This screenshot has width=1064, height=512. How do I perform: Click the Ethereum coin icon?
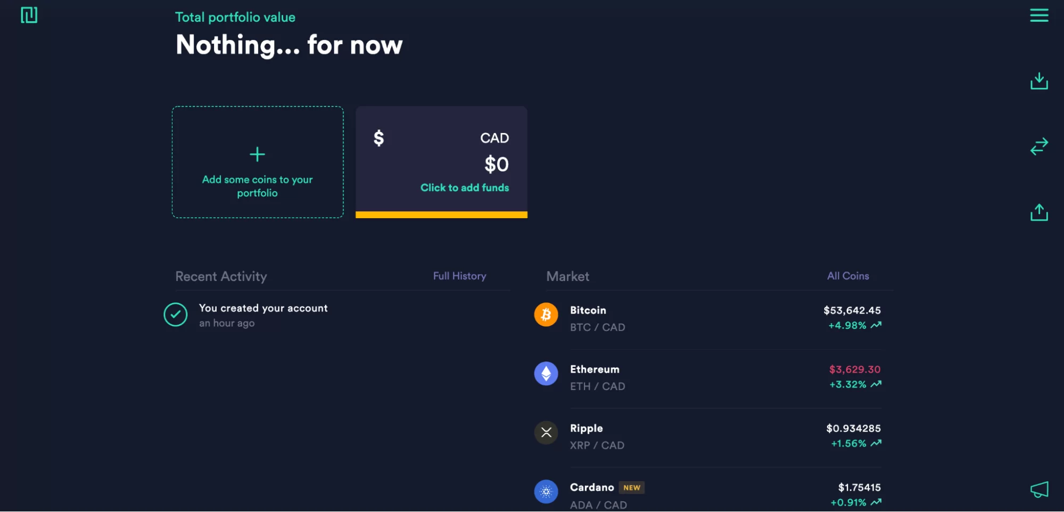546,373
